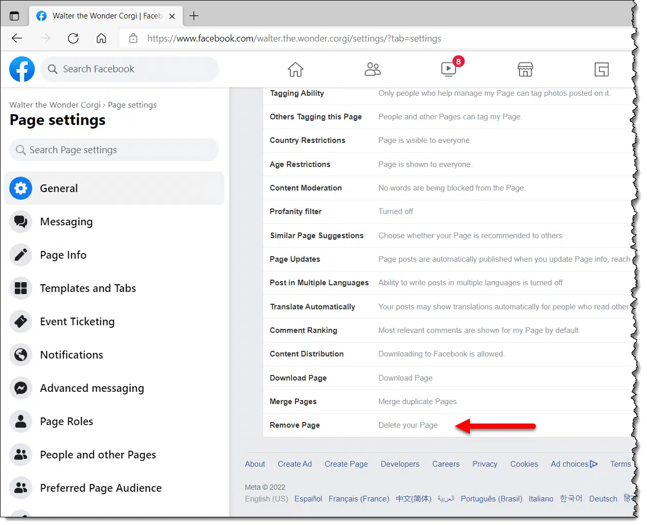This screenshot has height=525, width=647.
Task: Open the Developers footer link
Action: click(x=400, y=464)
